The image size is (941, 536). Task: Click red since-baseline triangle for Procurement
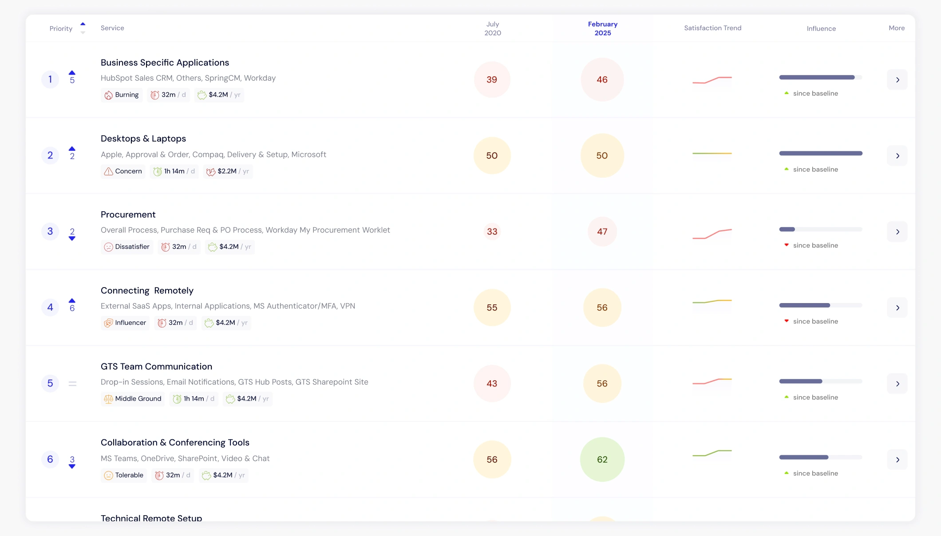(x=787, y=245)
